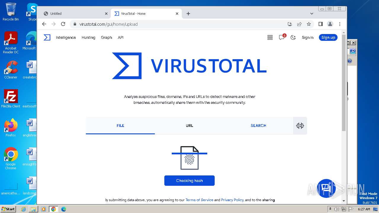Viewport: 379px width, 213px height.
Task: Click the VirusTotal sigma logo icon in the navbar
Action: click(47, 37)
